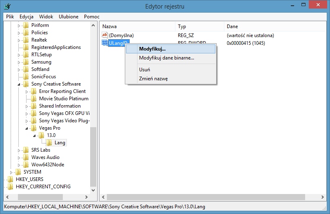Click the tree pane scroll up arrow
Image resolution: width=330 pixels, height=214 pixels.
pyautogui.click(x=93, y=25)
